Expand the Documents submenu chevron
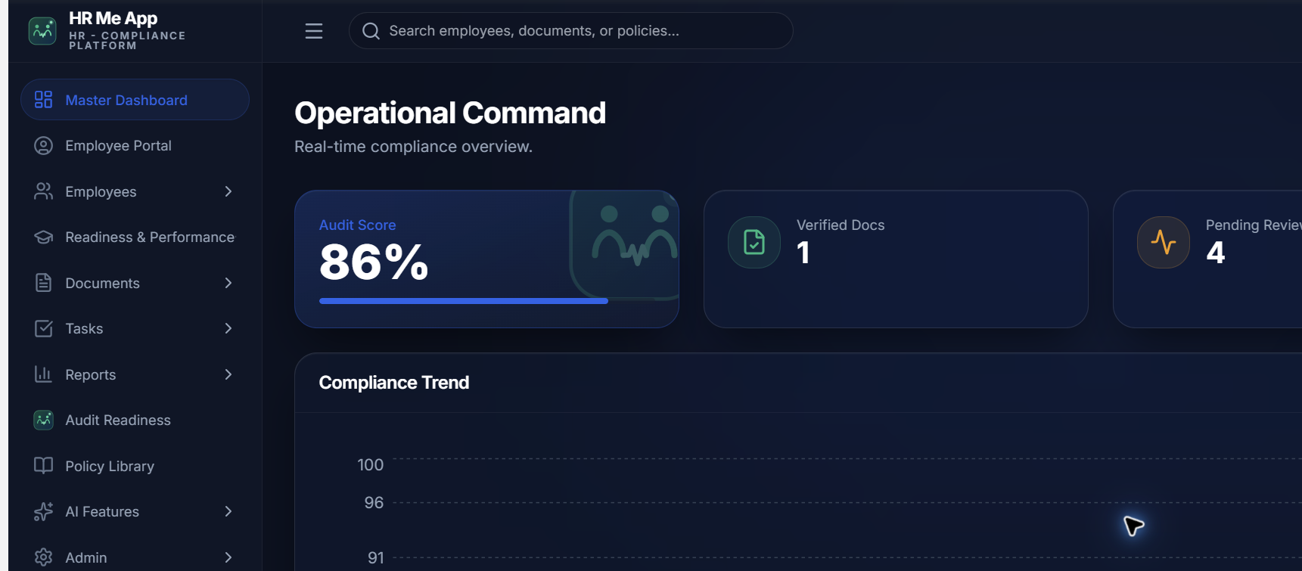 pyautogui.click(x=228, y=283)
